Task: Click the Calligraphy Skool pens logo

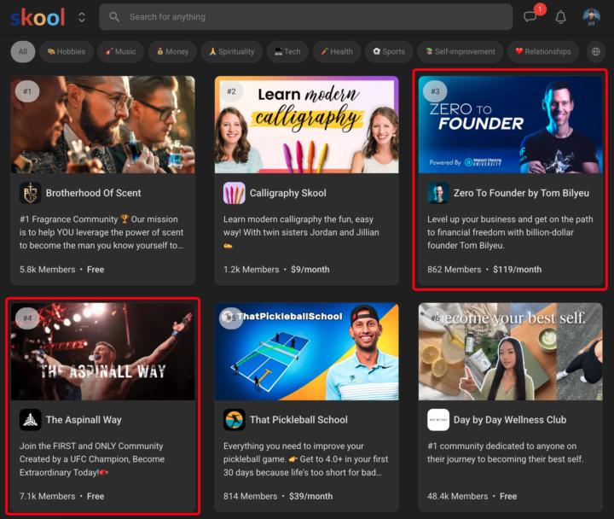Action: click(x=235, y=193)
